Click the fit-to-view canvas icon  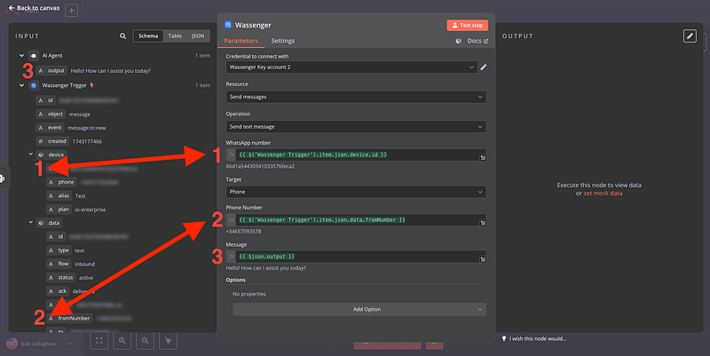[x=99, y=340]
